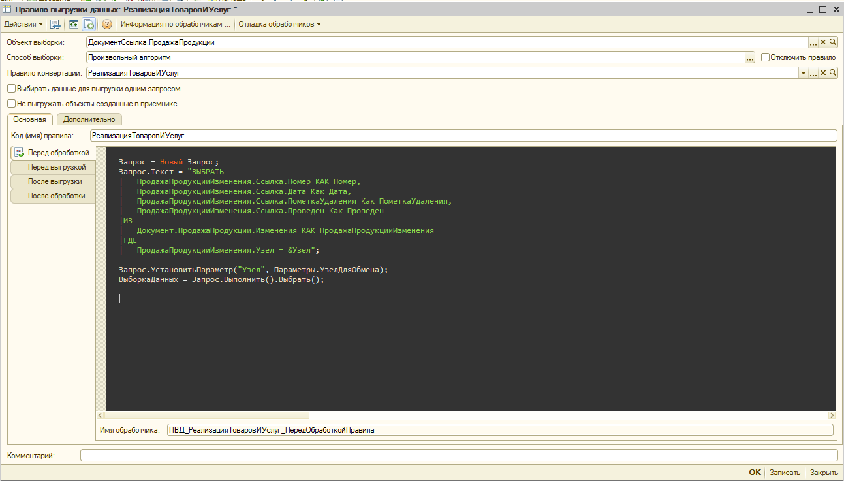Click the blue-arrow list icon after Действия
Image resolution: width=844 pixels, height=481 pixels.
click(x=55, y=24)
